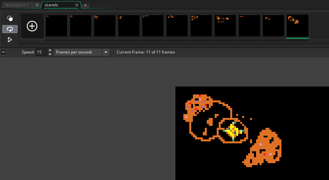
Task: Select frame 8 thumbnail
Action: click(x=225, y=25)
